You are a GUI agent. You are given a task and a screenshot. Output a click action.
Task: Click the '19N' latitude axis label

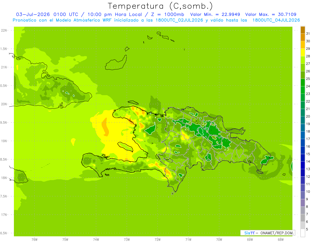[4, 141]
